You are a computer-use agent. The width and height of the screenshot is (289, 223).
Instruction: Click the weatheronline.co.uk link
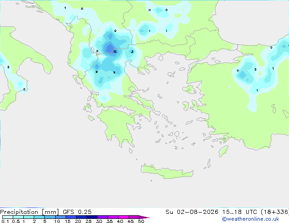[x=250, y=219]
